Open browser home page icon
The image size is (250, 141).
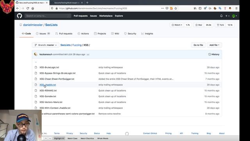[33, 8]
